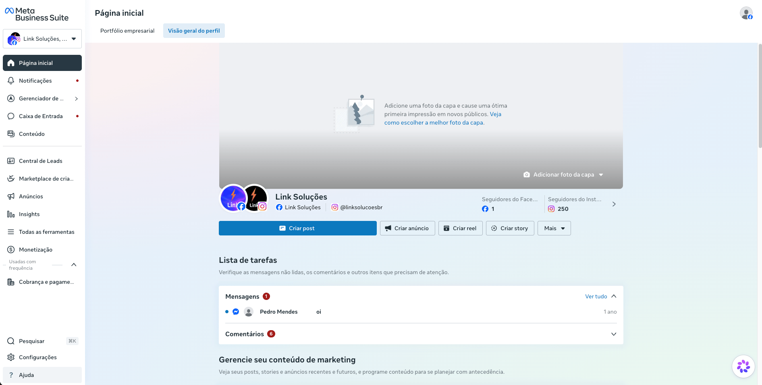Open Monetização dollar icon
This screenshot has height=385, width=762.
click(x=11, y=250)
